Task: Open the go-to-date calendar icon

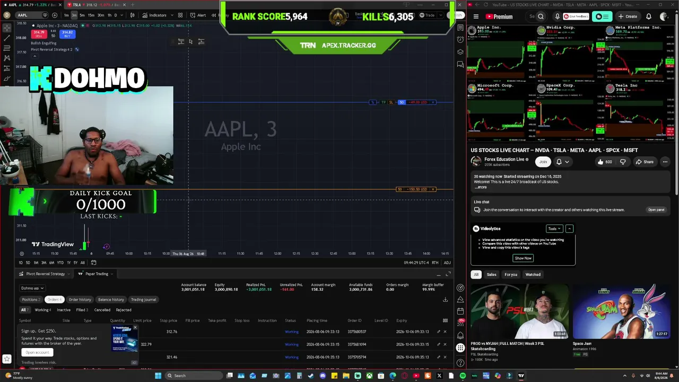Action: [x=93, y=263]
